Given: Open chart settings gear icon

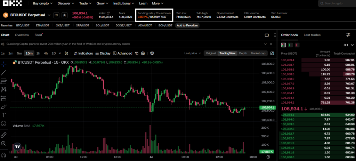Looking at the screenshot, I should (143, 53).
